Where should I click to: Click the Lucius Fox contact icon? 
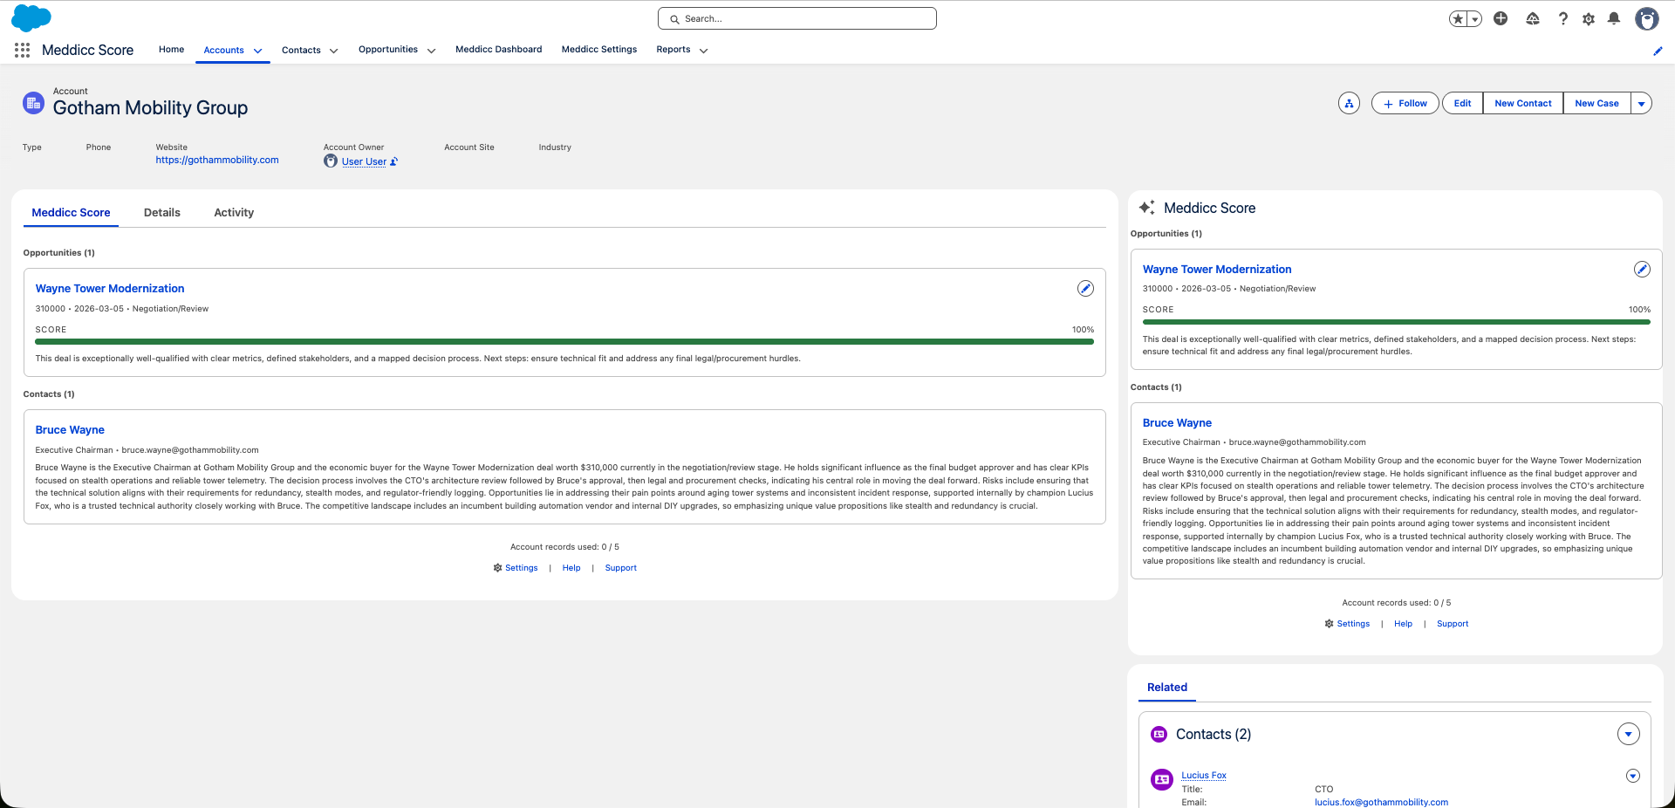click(1162, 779)
